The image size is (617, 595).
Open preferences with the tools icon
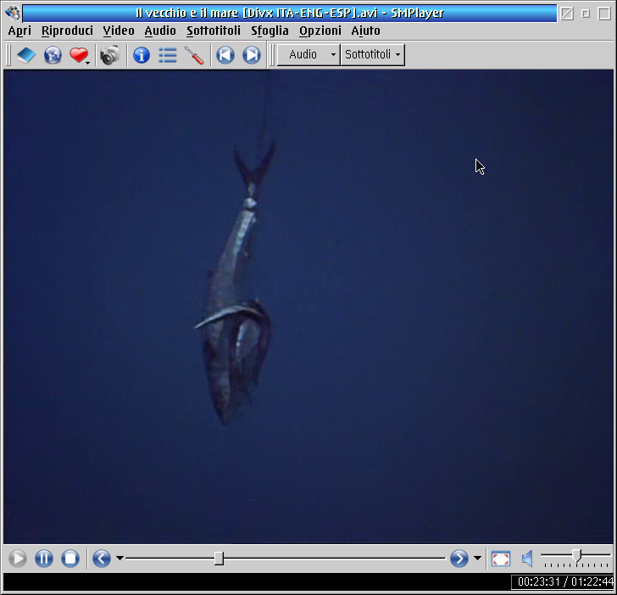click(x=194, y=56)
